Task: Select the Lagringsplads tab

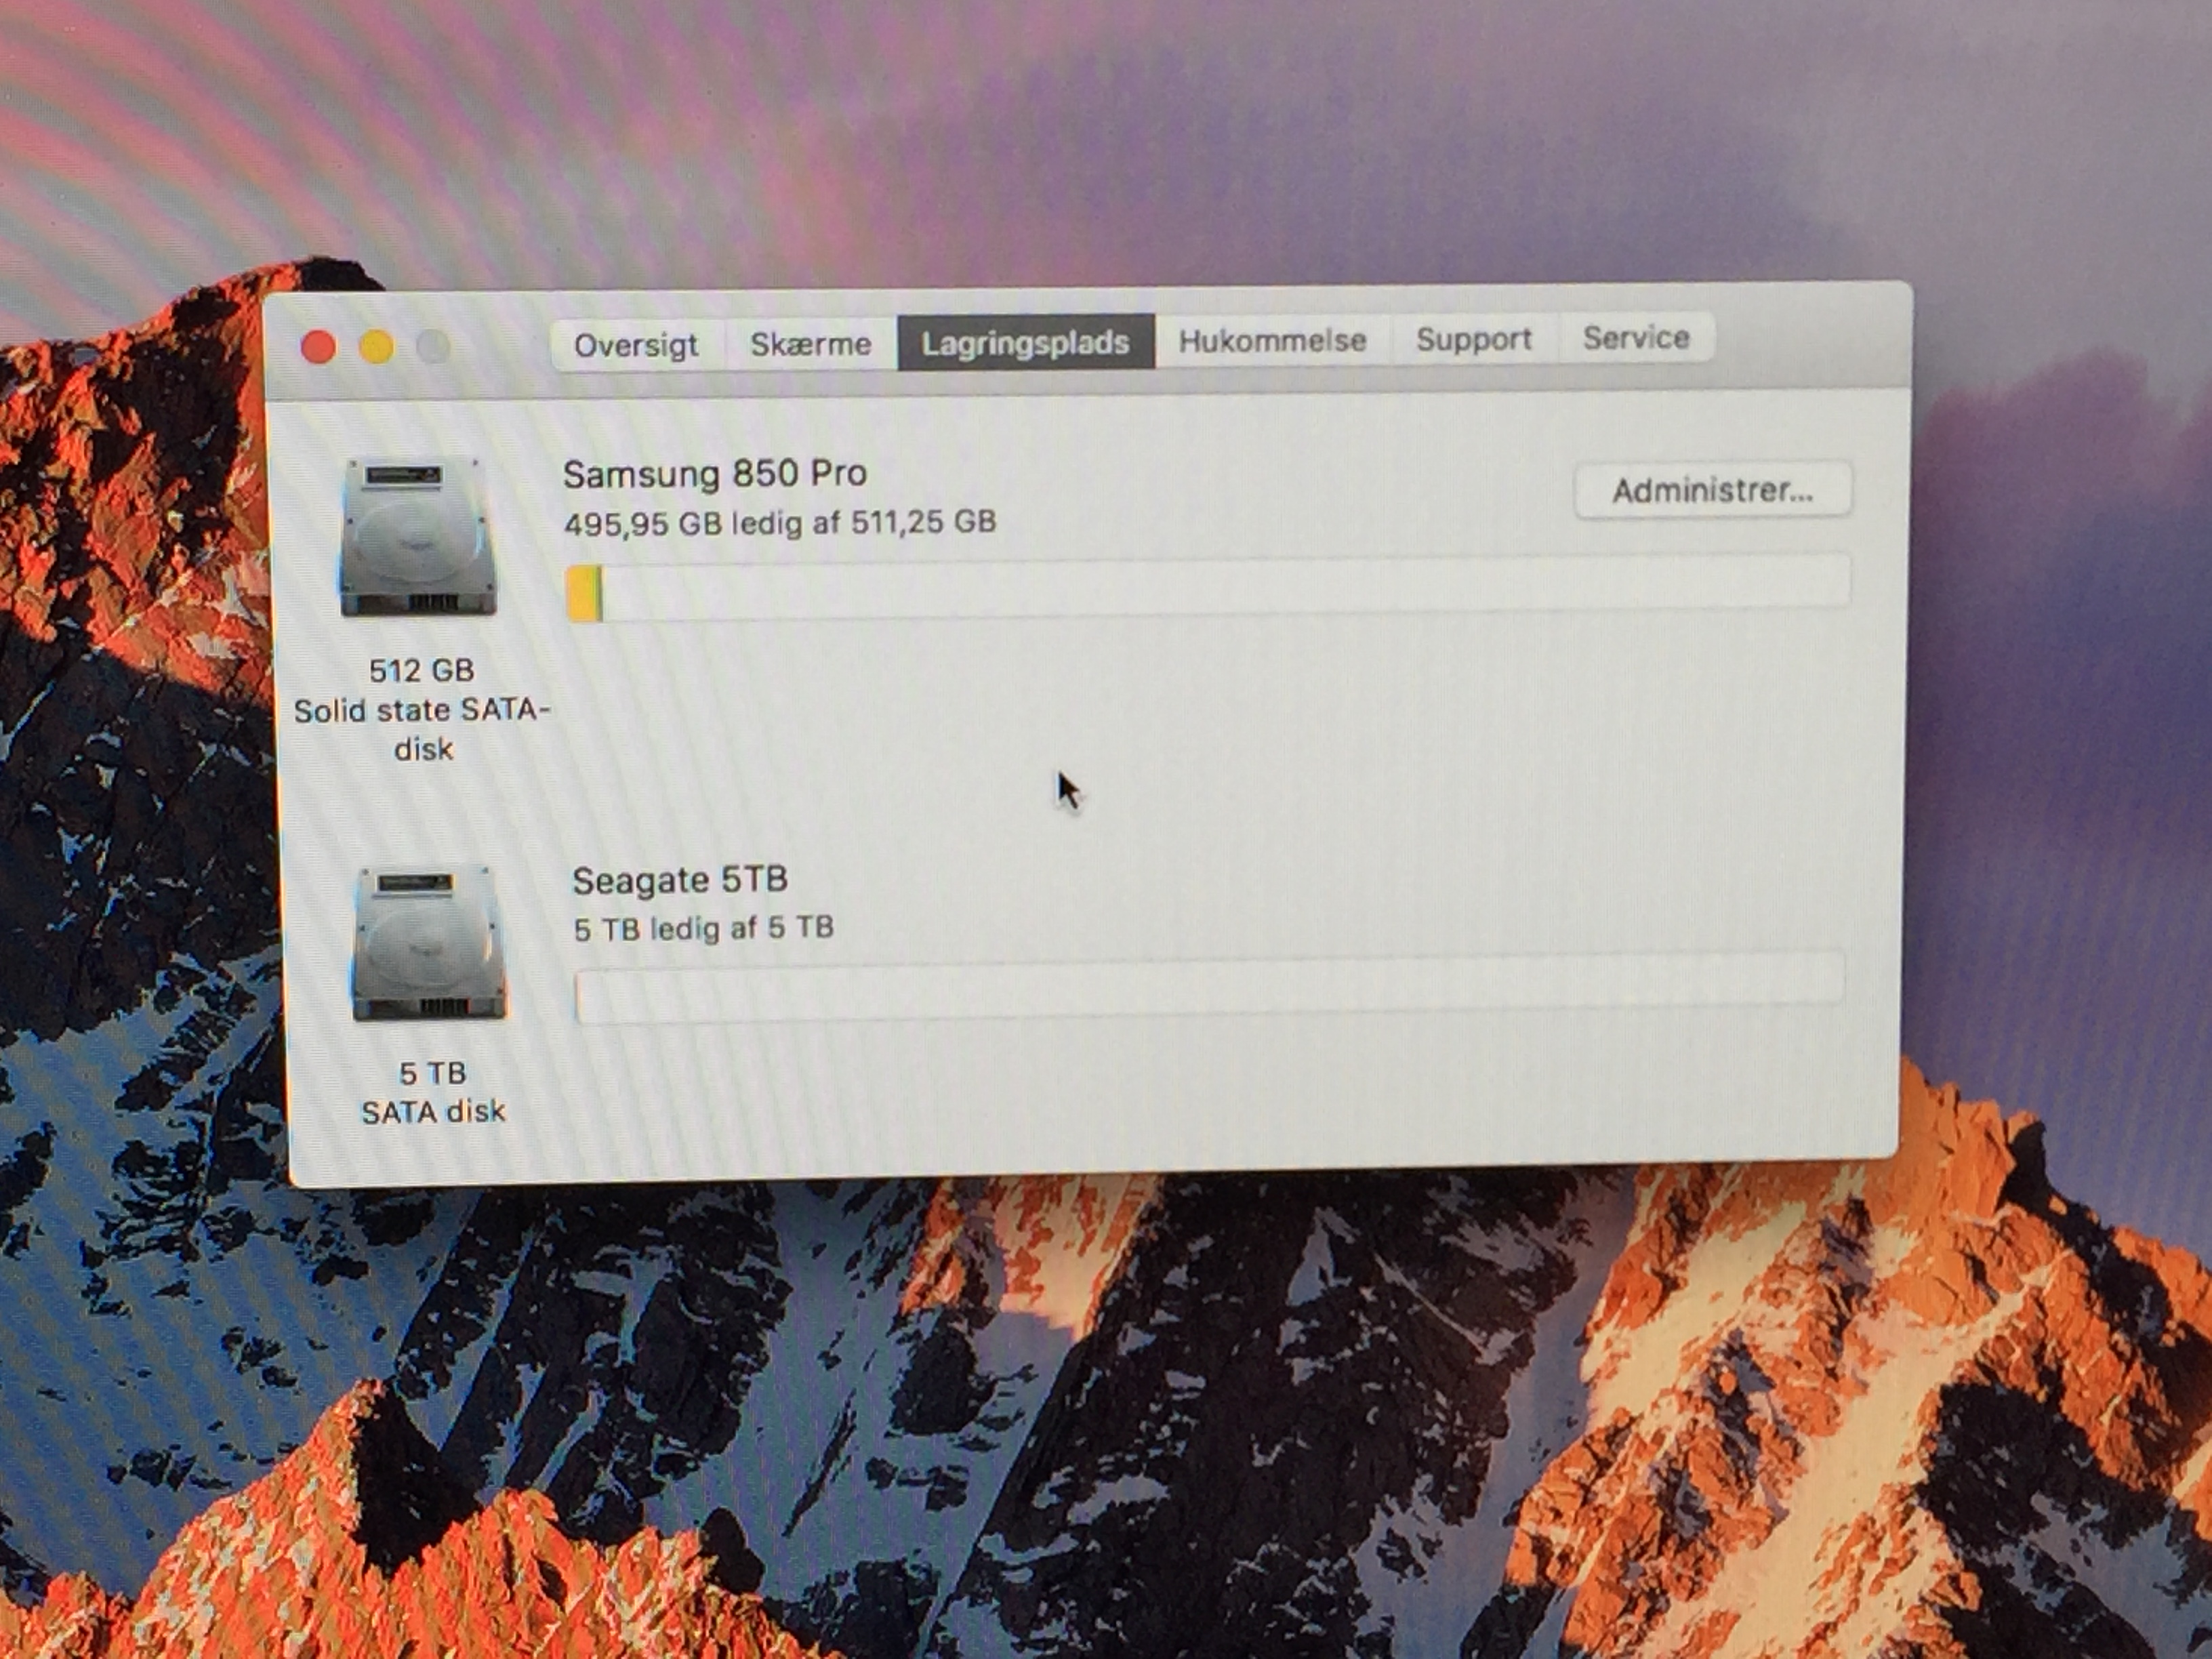Action: (1025, 343)
